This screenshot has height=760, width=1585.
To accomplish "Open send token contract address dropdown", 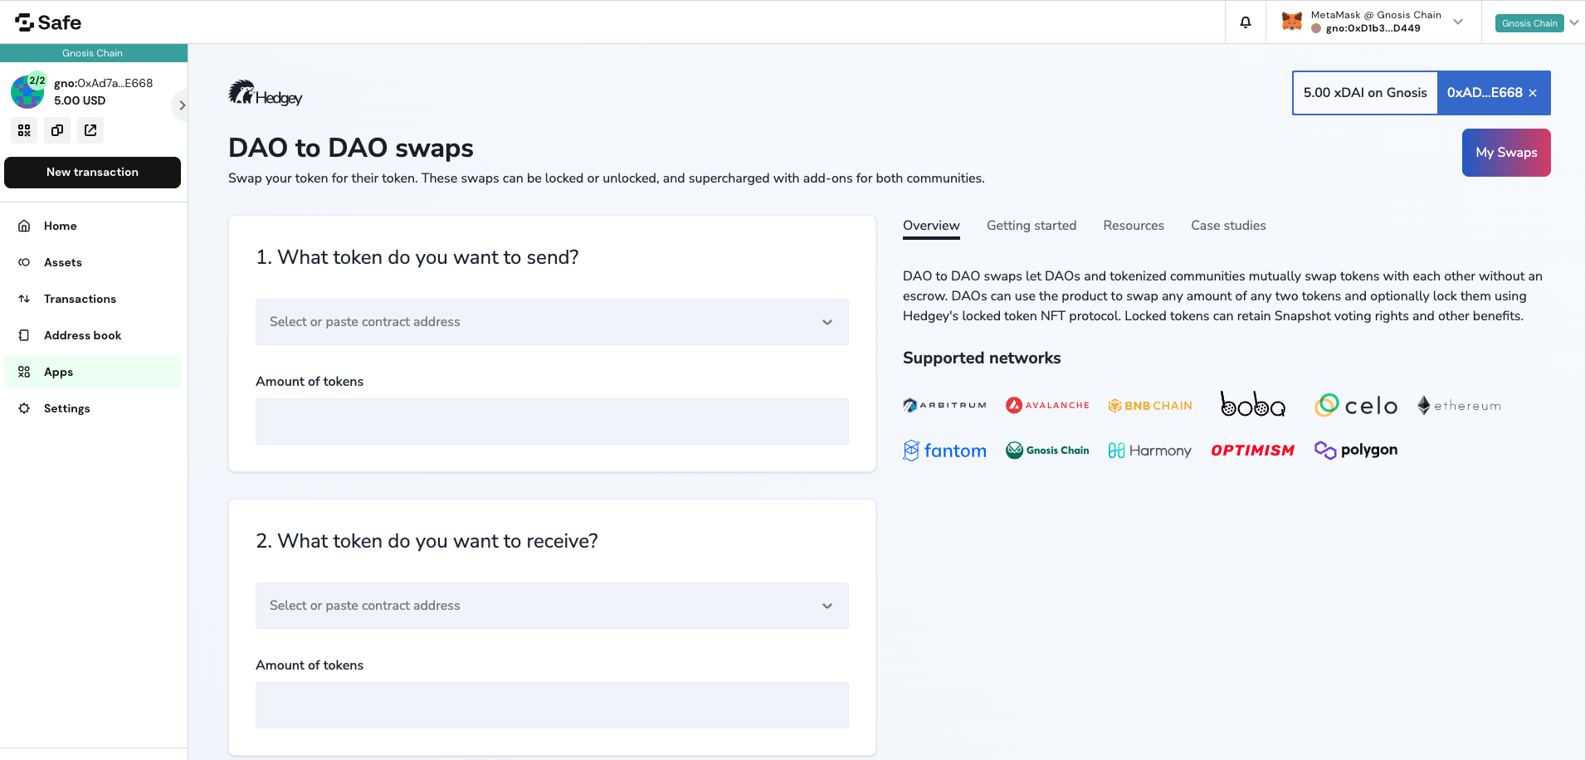I will 552,322.
